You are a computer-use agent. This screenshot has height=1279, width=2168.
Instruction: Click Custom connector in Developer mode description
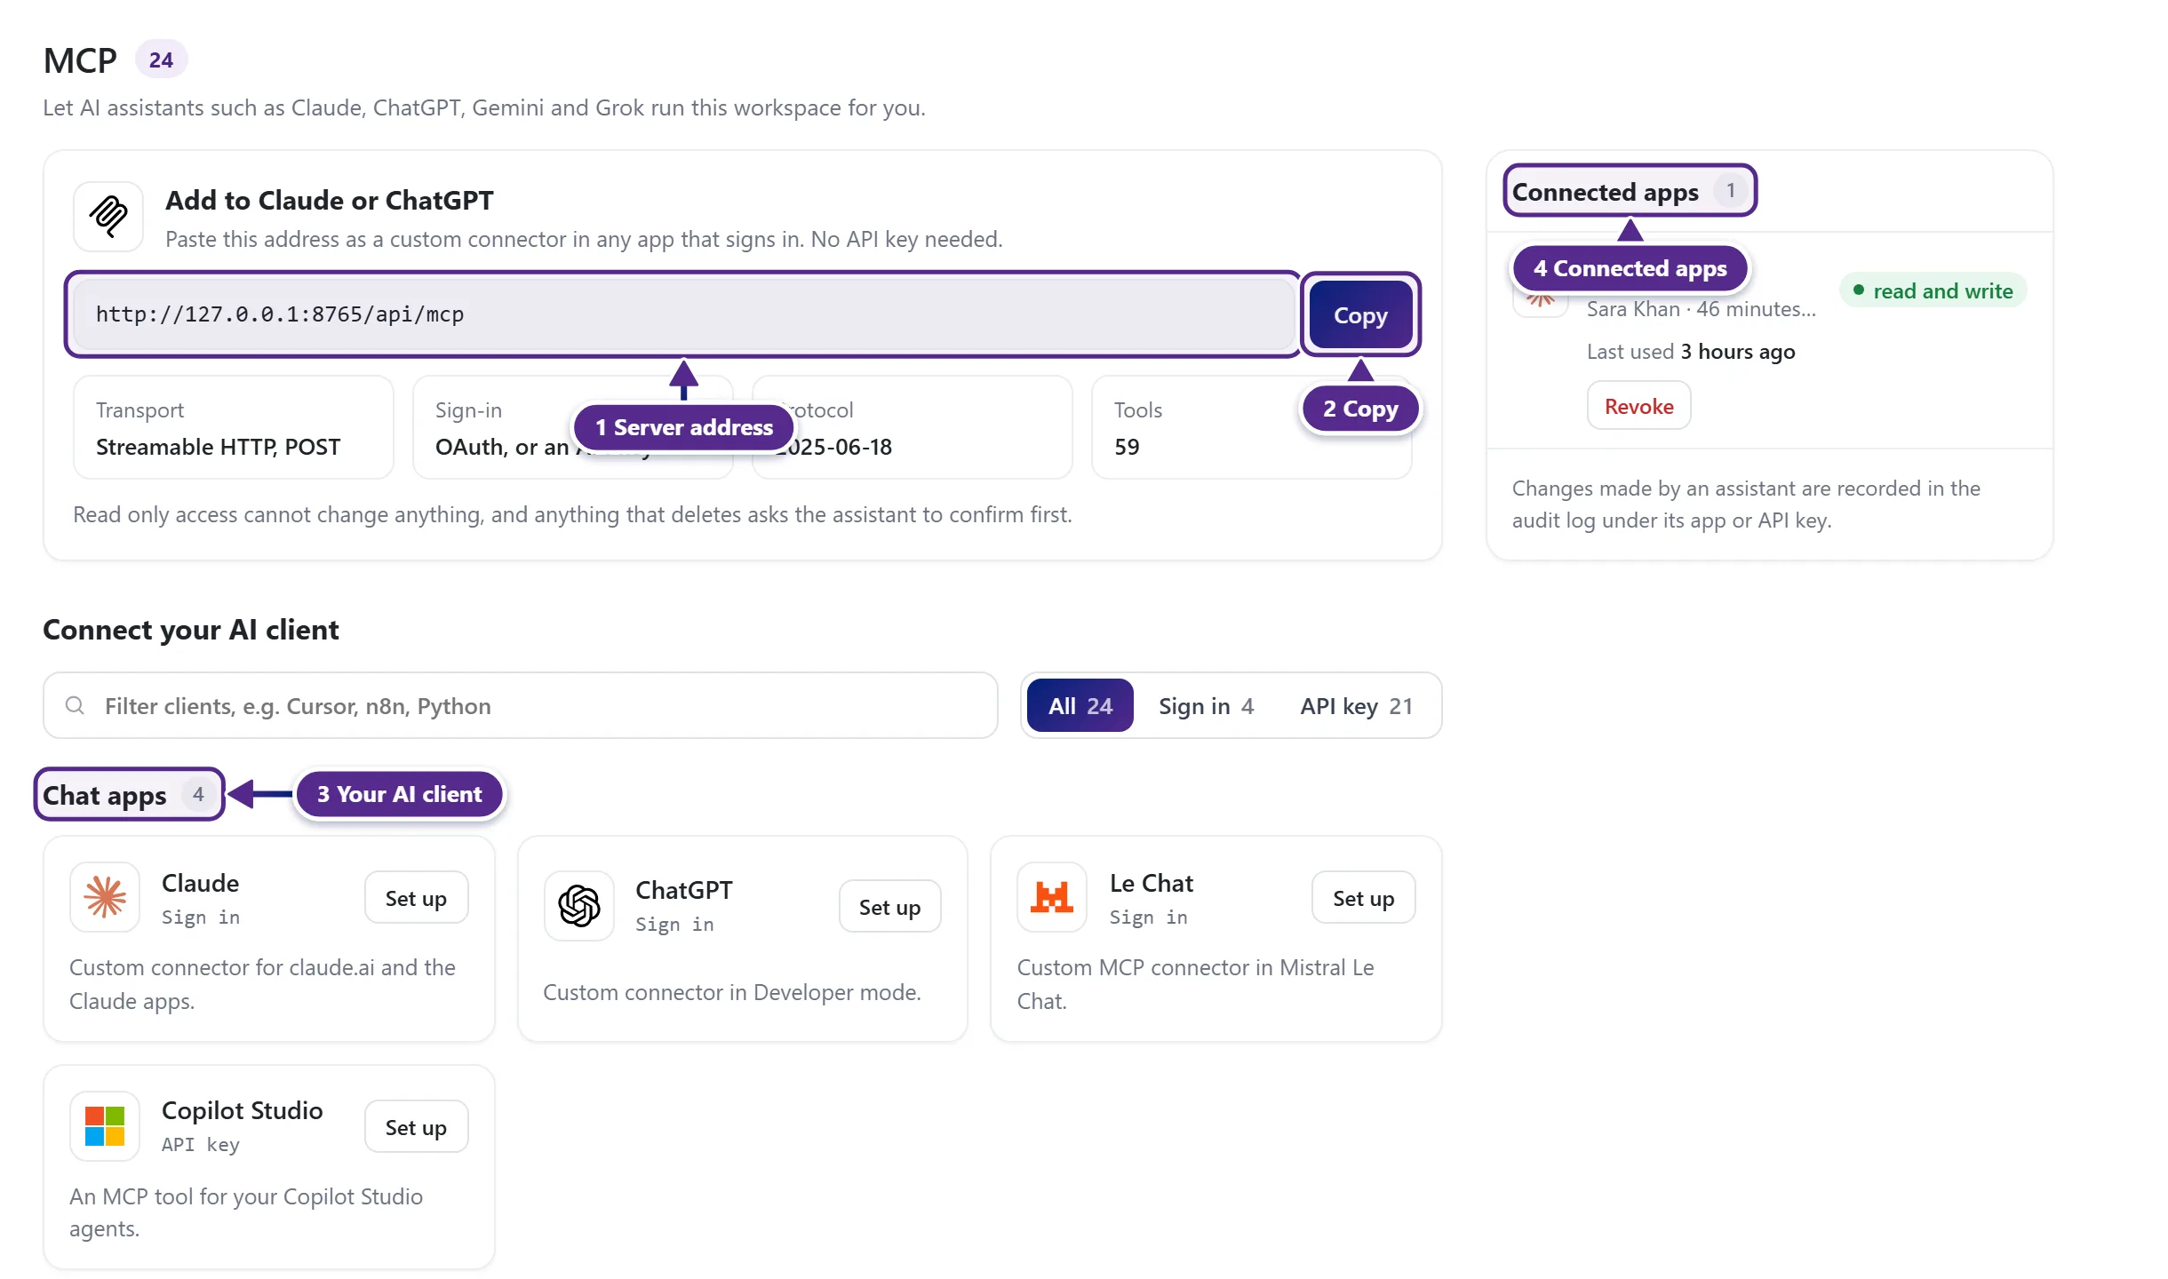pos(731,992)
